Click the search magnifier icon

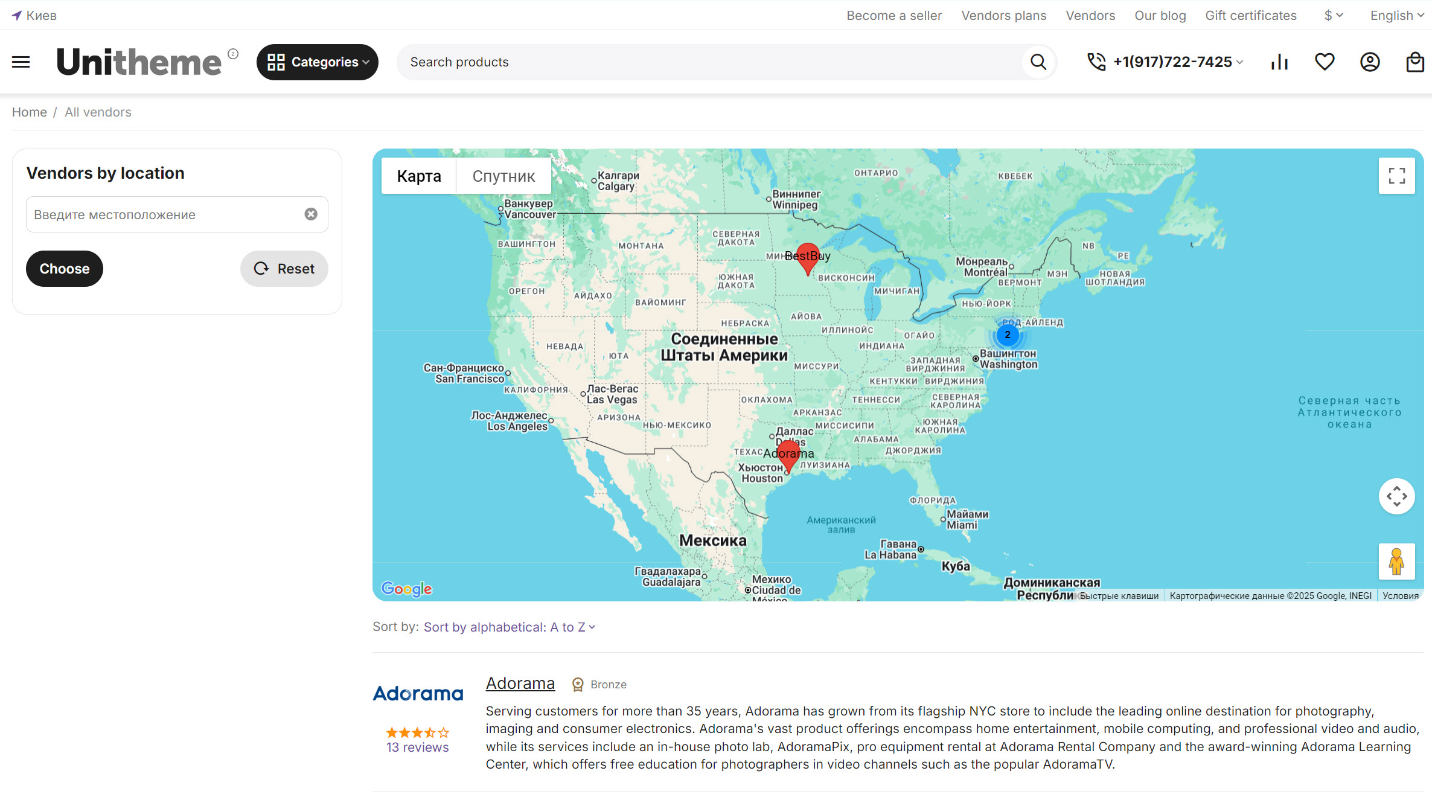[x=1037, y=62]
